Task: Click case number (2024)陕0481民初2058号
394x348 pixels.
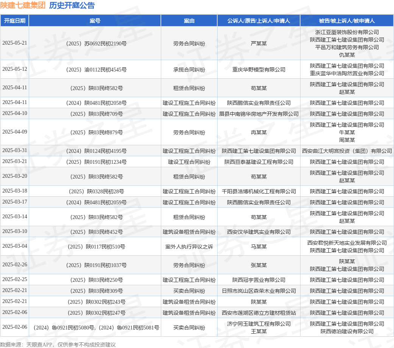Action: coord(96,103)
